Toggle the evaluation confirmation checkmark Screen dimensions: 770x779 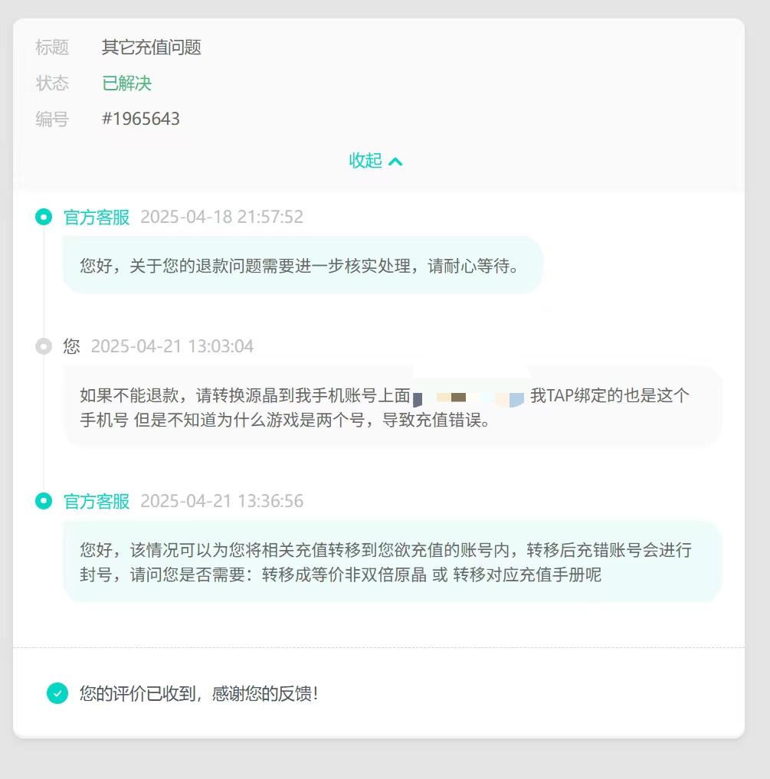coord(56,693)
